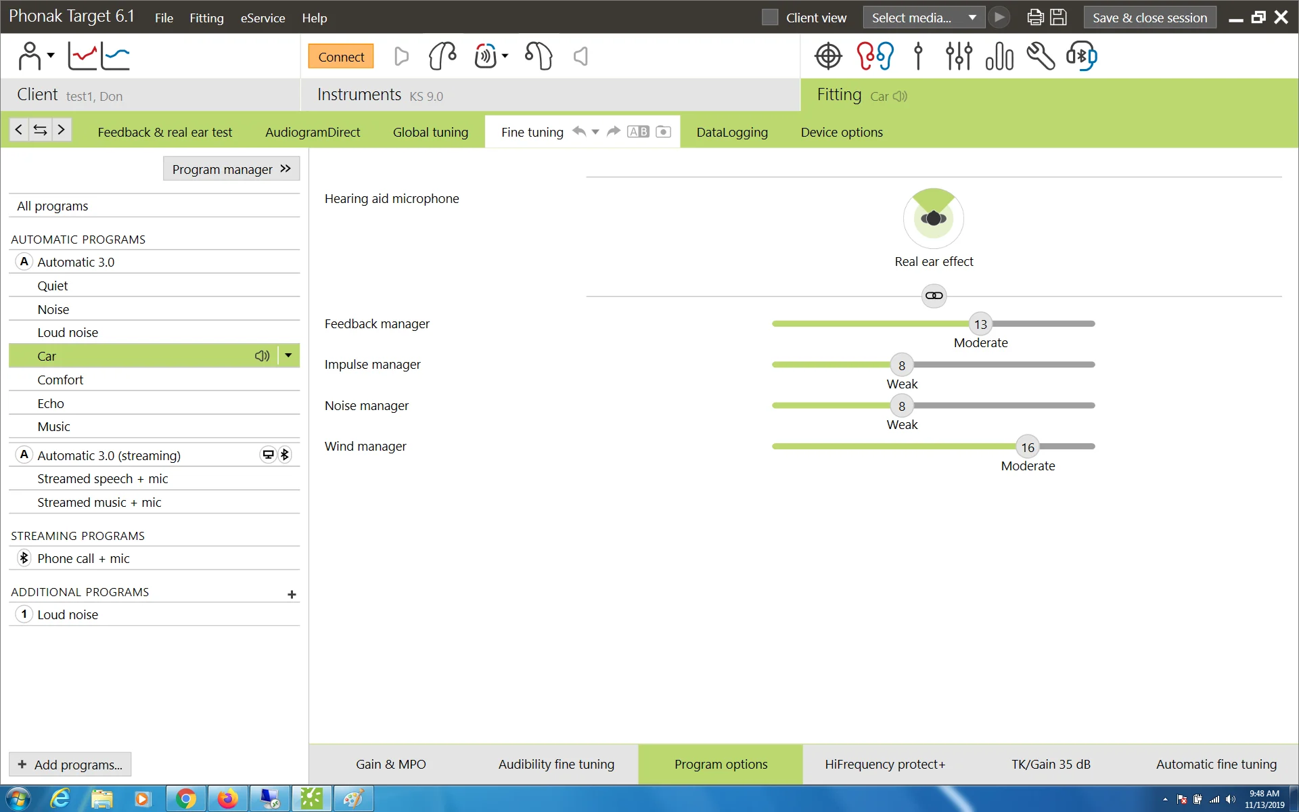Enable the Client view checkbox
The image size is (1299, 812).
(769, 18)
